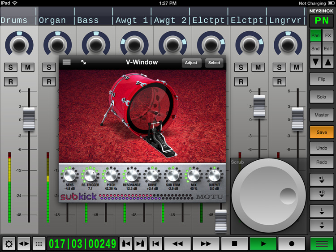Click the Lngrvr channel fader
Image resolution: width=336 pixels, height=252 pixels.
[297, 119]
